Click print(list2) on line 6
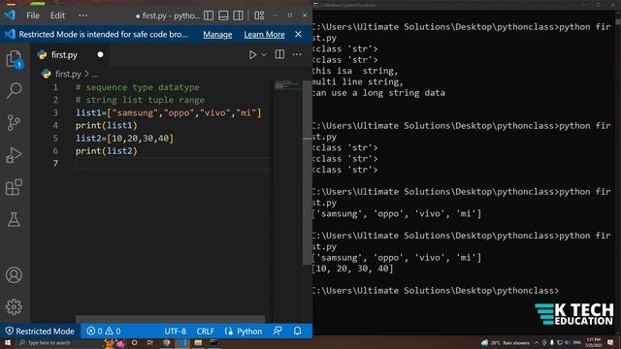 (107, 151)
